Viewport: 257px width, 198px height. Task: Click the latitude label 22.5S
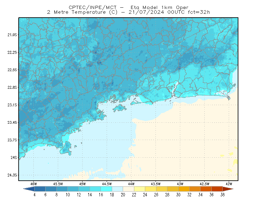pyautogui.click(x=12, y=70)
